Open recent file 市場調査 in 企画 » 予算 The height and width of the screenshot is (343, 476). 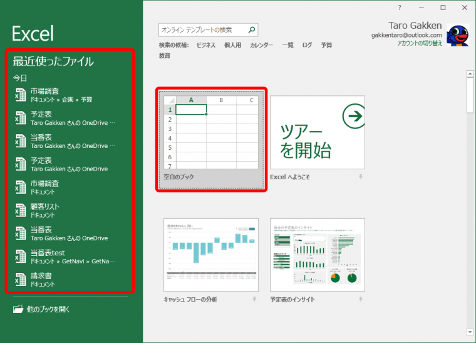click(70, 95)
